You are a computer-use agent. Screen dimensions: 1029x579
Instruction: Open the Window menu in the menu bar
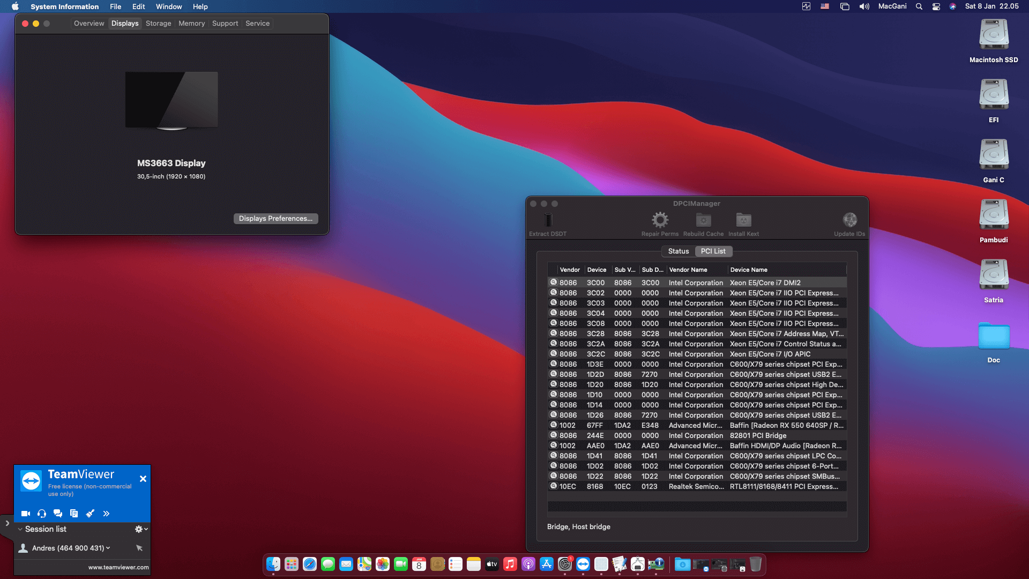click(168, 6)
